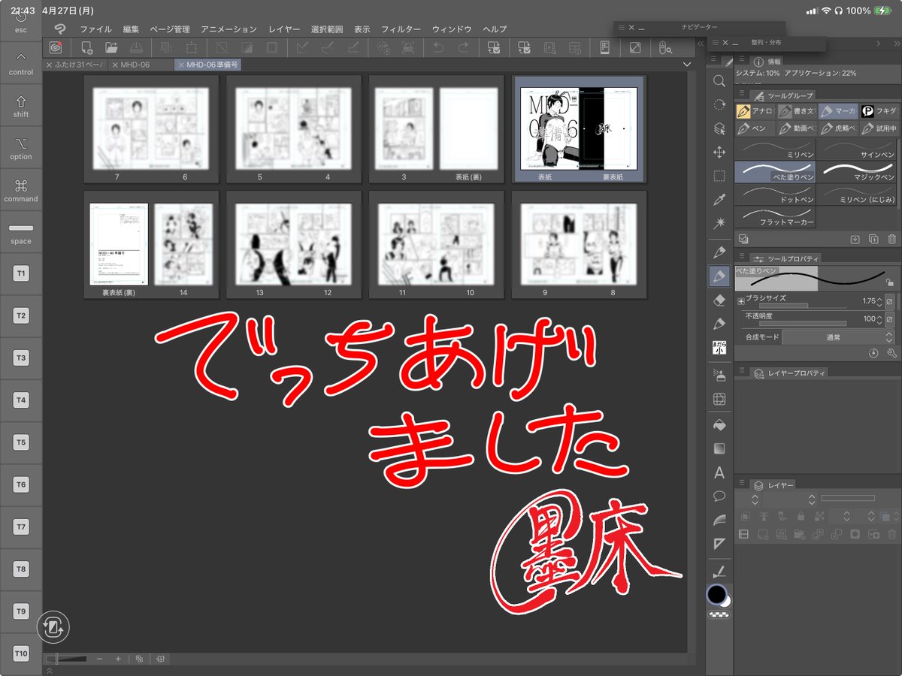Click the Undo arrow icon
This screenshot has width=902, height=676.
pos(438,47)
